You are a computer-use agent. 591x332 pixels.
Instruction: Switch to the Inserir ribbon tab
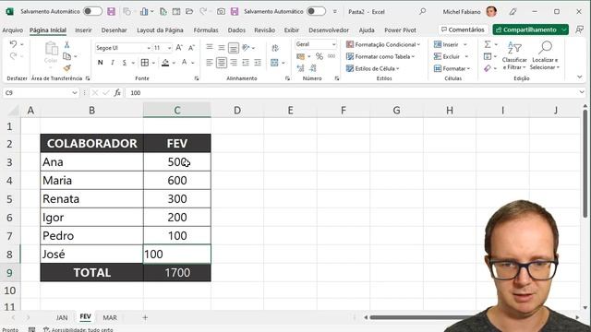(83, 30)
